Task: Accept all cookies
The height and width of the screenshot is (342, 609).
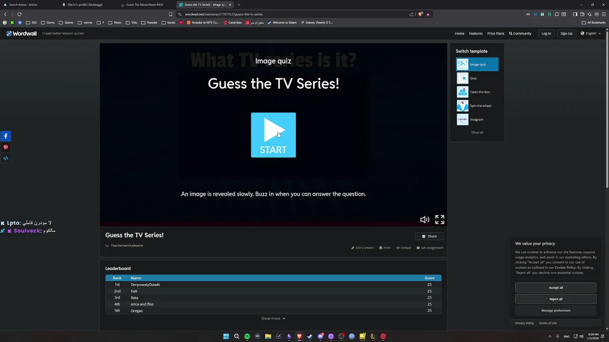Action: (556, 287)
